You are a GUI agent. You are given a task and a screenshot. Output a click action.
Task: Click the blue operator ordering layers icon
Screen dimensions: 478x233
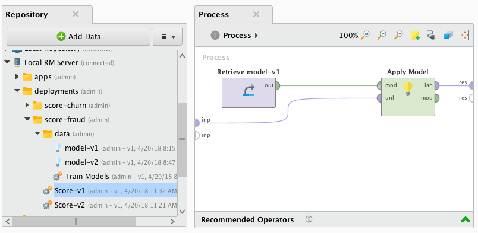[x=448, y=36]
